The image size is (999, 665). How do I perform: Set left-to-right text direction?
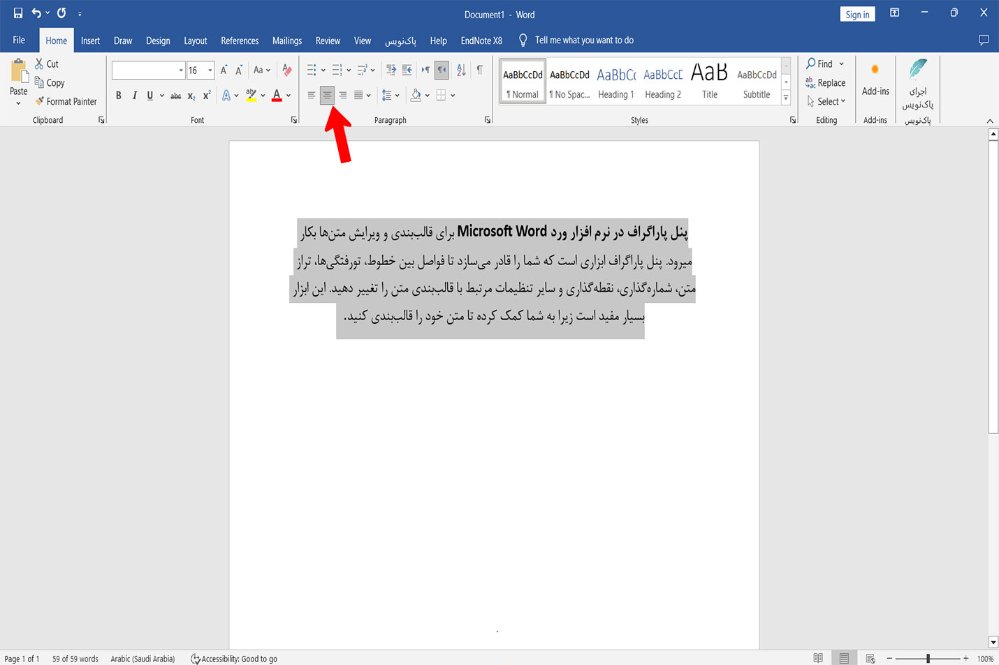(x=425, y=70)
